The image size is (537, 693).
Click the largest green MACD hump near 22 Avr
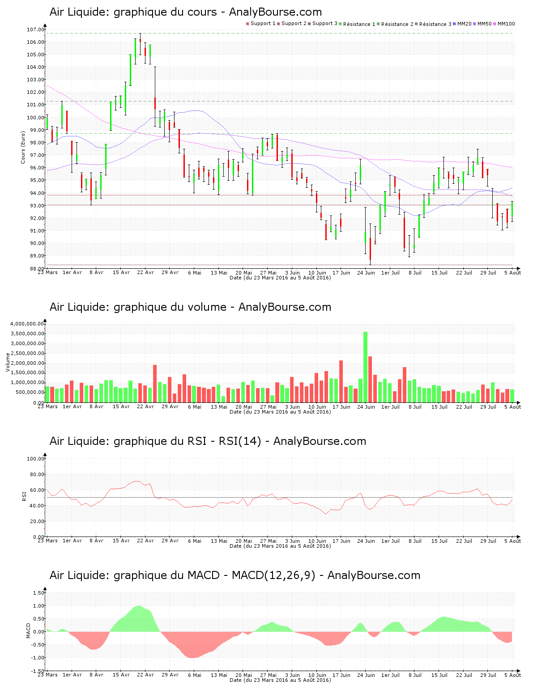(136, 619)
